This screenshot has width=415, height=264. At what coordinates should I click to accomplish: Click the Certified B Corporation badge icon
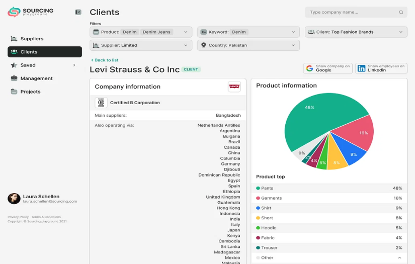(101, 103)
